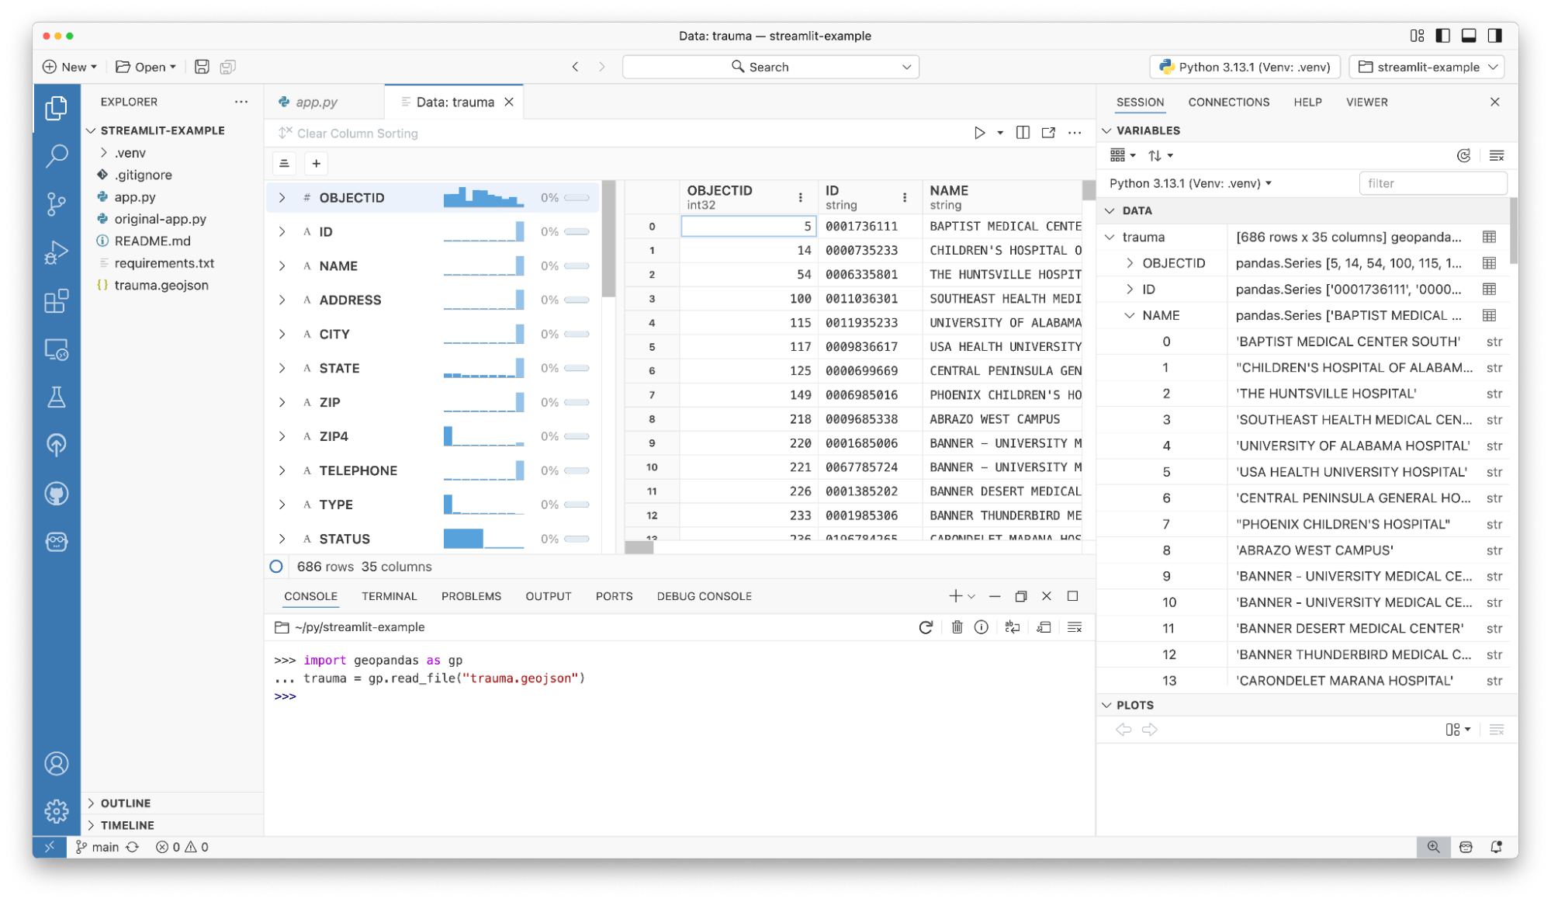Click the Run and Debug icon

(x=56, y=253)
